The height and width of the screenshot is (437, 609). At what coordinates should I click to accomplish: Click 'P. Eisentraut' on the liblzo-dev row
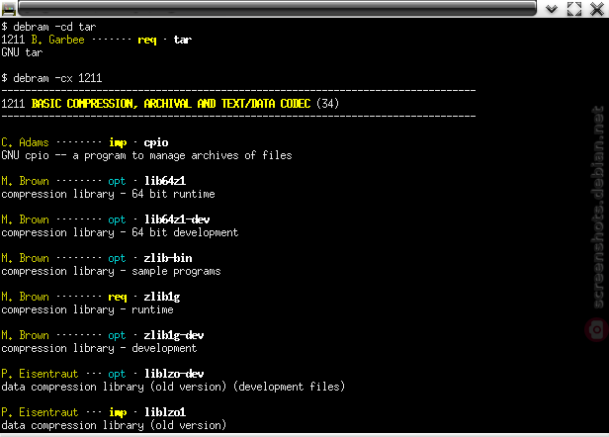click(x=40, y=374)
